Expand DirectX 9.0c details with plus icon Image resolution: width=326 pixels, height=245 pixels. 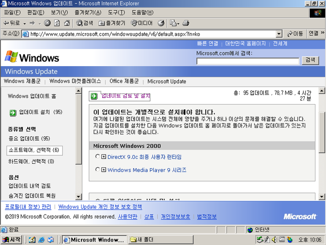click(x=104, y=157)
